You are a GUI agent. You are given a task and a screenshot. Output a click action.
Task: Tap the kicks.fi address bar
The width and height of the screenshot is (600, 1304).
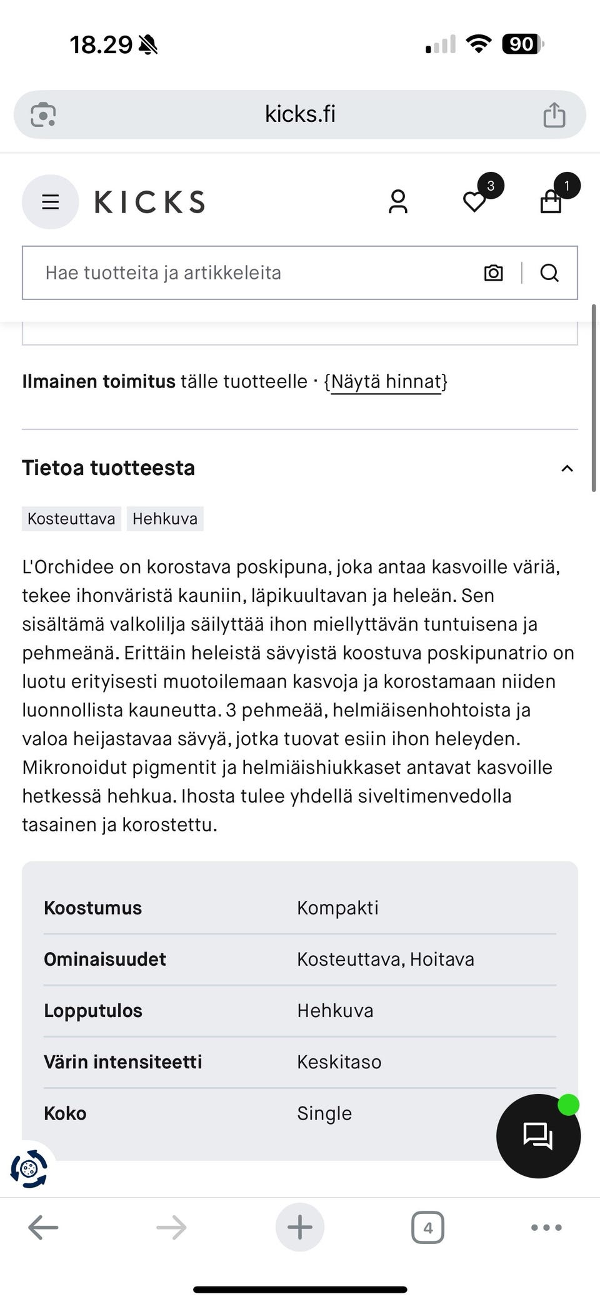[299, 114]
